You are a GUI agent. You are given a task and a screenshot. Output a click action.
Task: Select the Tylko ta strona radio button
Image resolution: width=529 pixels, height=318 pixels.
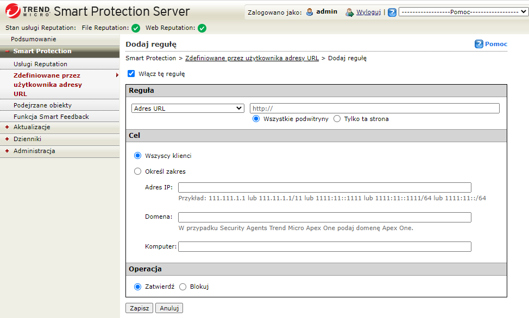tap(337, 119)
